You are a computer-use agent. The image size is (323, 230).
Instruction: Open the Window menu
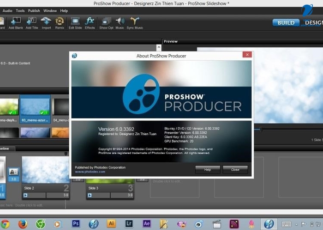(50, 11)
